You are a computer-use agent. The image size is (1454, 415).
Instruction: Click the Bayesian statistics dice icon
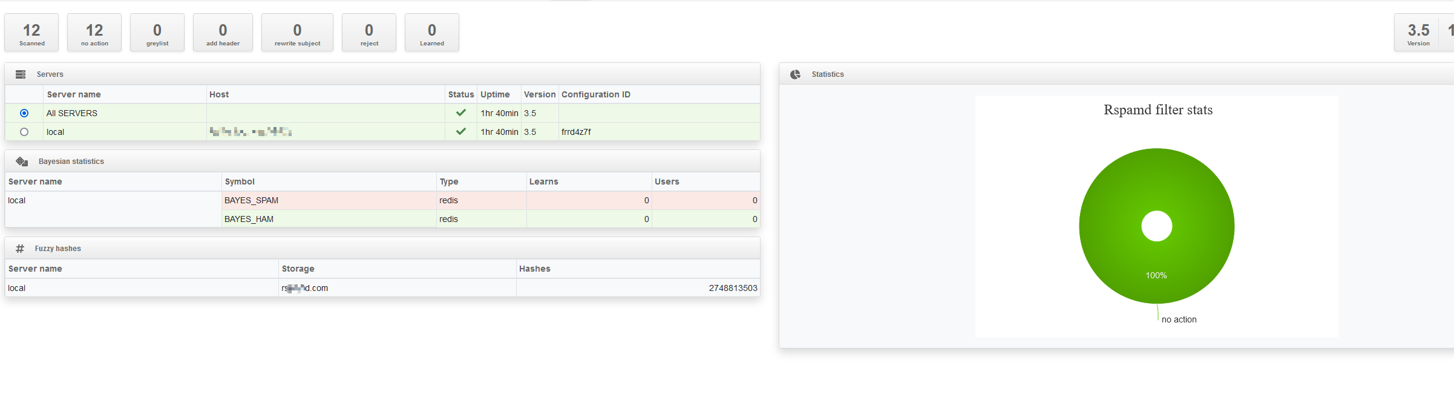(x=22, y=162)
